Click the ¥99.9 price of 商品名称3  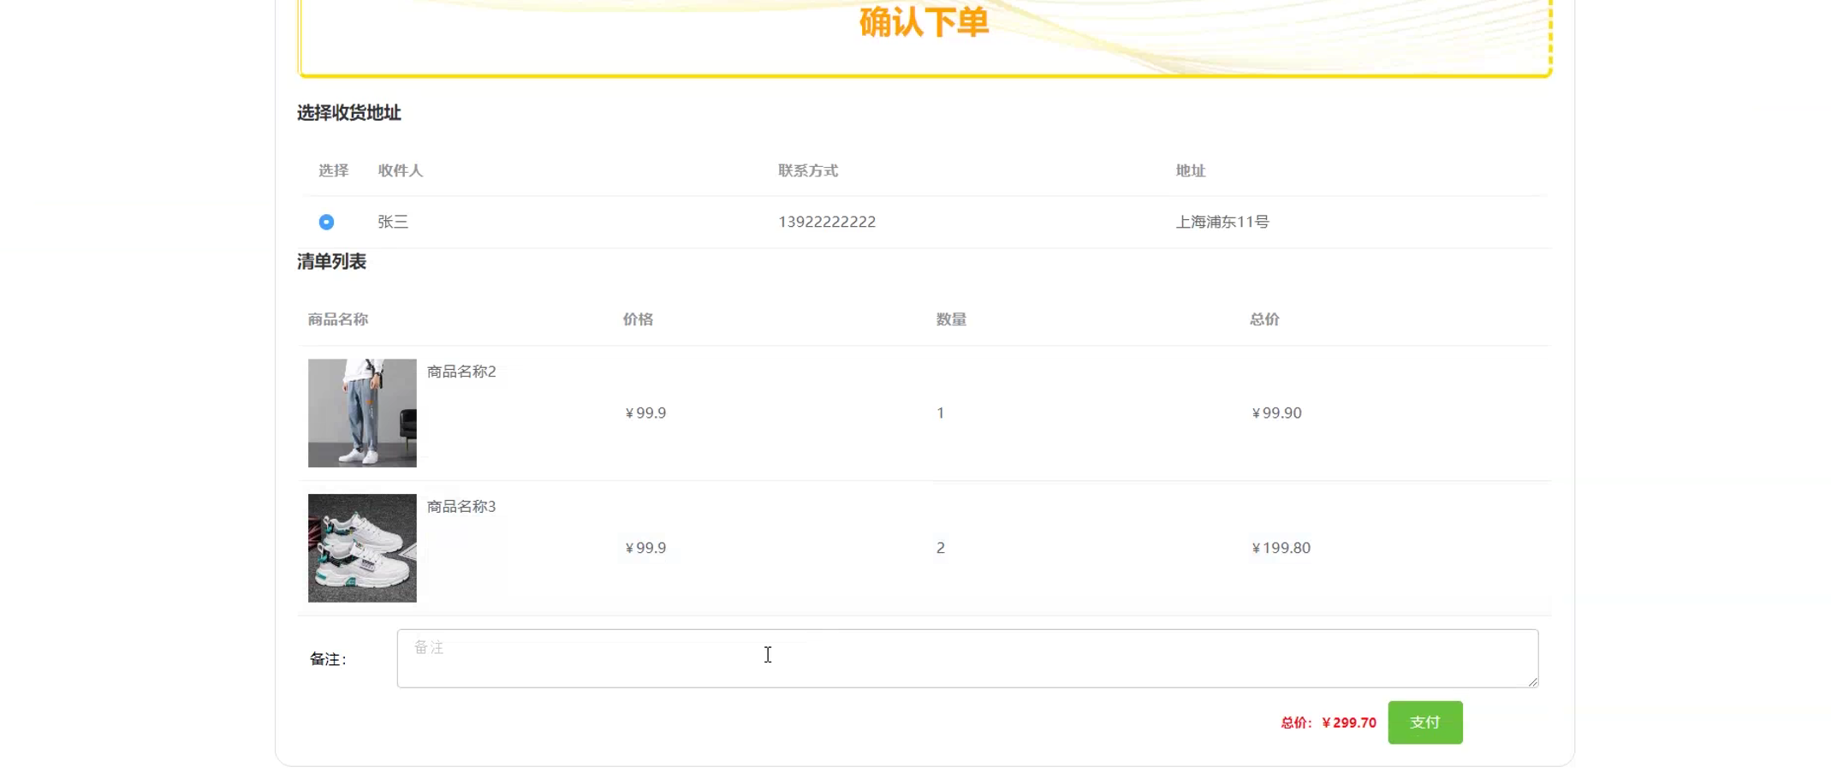[645, 548]
